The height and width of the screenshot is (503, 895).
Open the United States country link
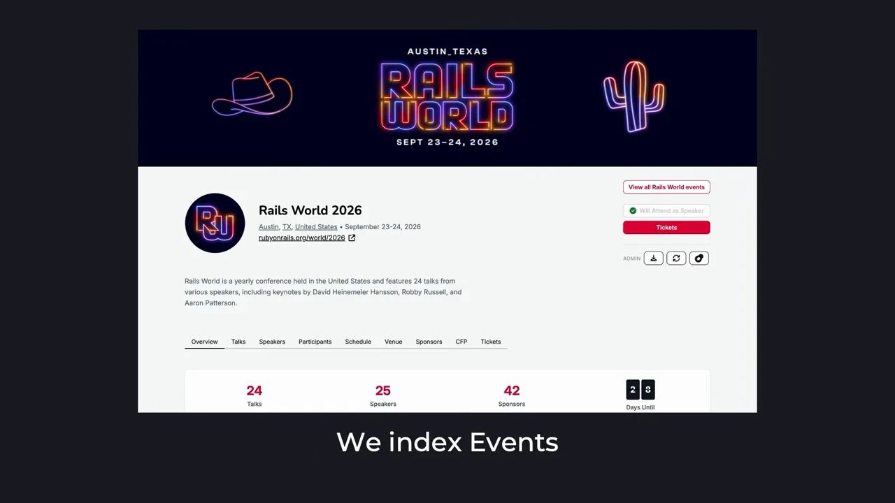point(316,227)
